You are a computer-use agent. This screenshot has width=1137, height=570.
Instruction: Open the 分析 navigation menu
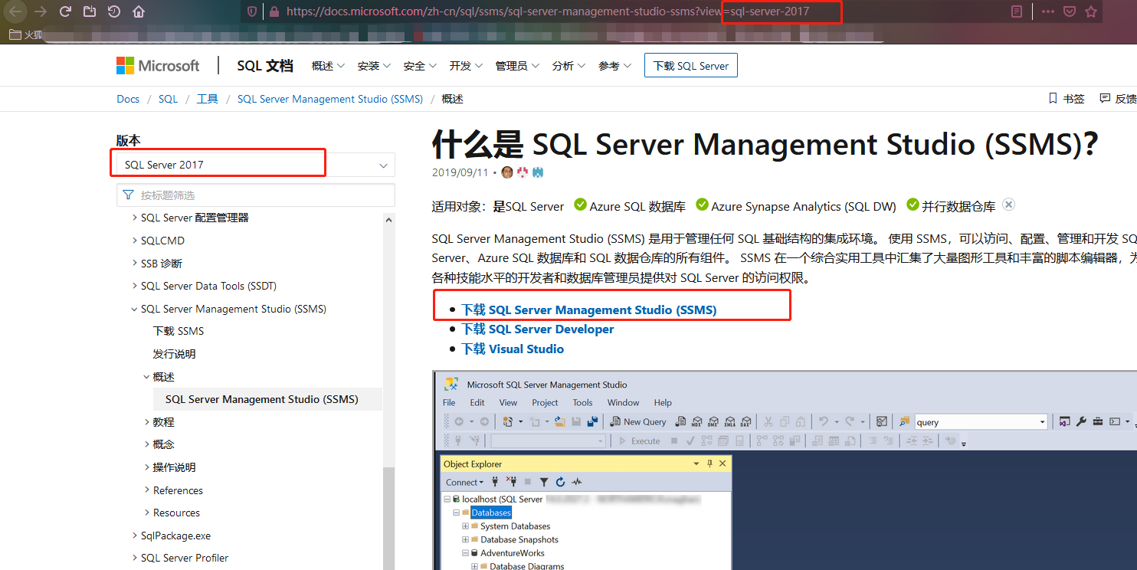pyautogui.click(x=568, y=66)
